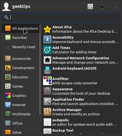Click the Favorites category icon
This screenshot has height=136, width=122.
click(8, 38)
